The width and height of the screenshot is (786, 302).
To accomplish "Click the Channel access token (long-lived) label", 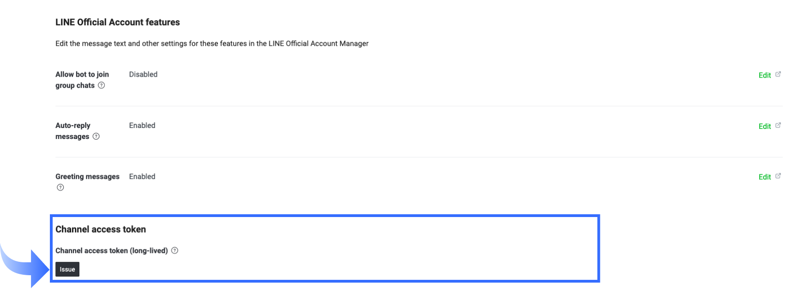I will [112, 251].
